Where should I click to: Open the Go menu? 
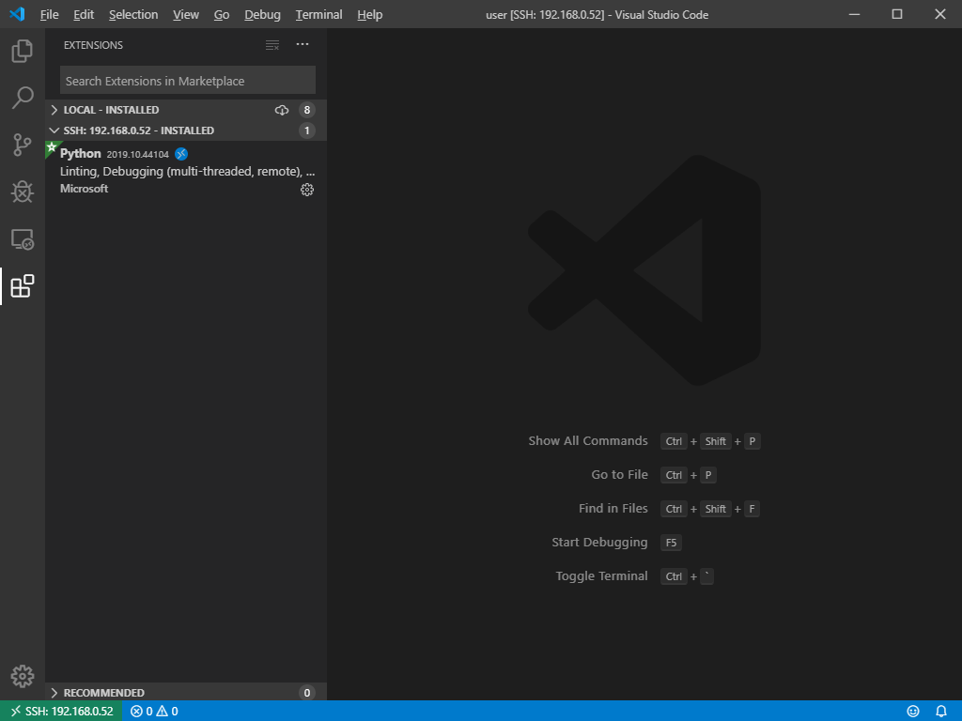[222, 15]
